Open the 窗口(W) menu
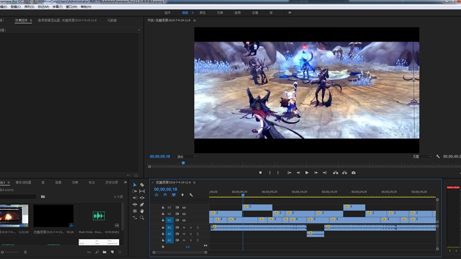Image resolution: width=461 pixels, height=259 pixels. pyautogui.click(x=72, y=7)
